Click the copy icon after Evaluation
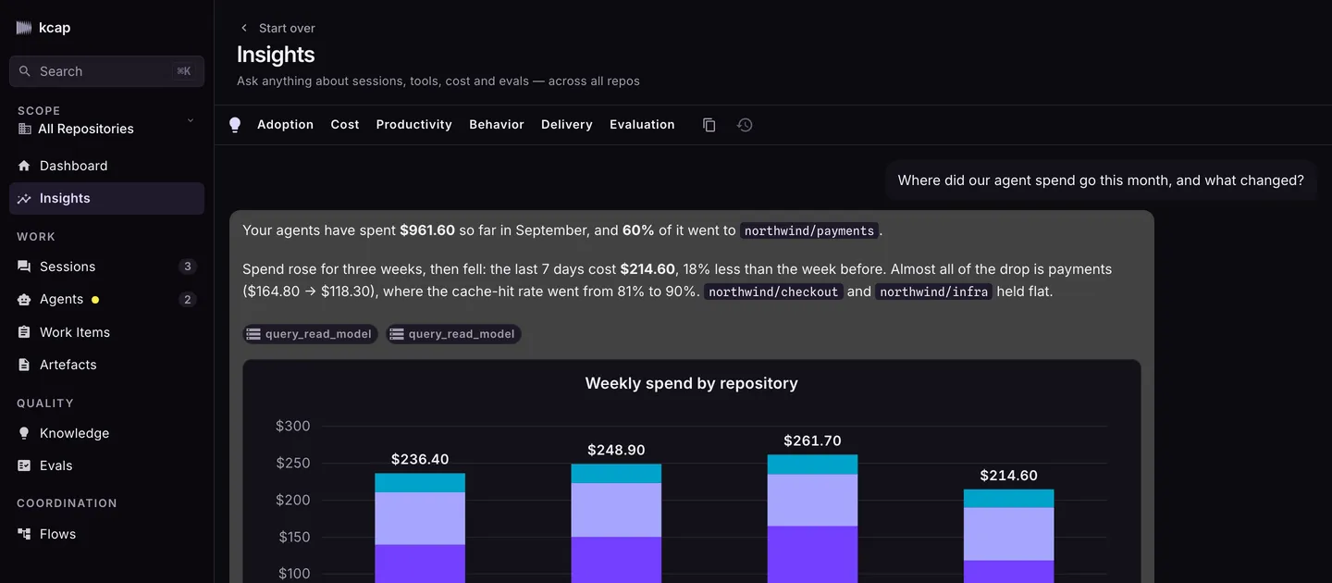1332x583 pixels. click(709, 125)
